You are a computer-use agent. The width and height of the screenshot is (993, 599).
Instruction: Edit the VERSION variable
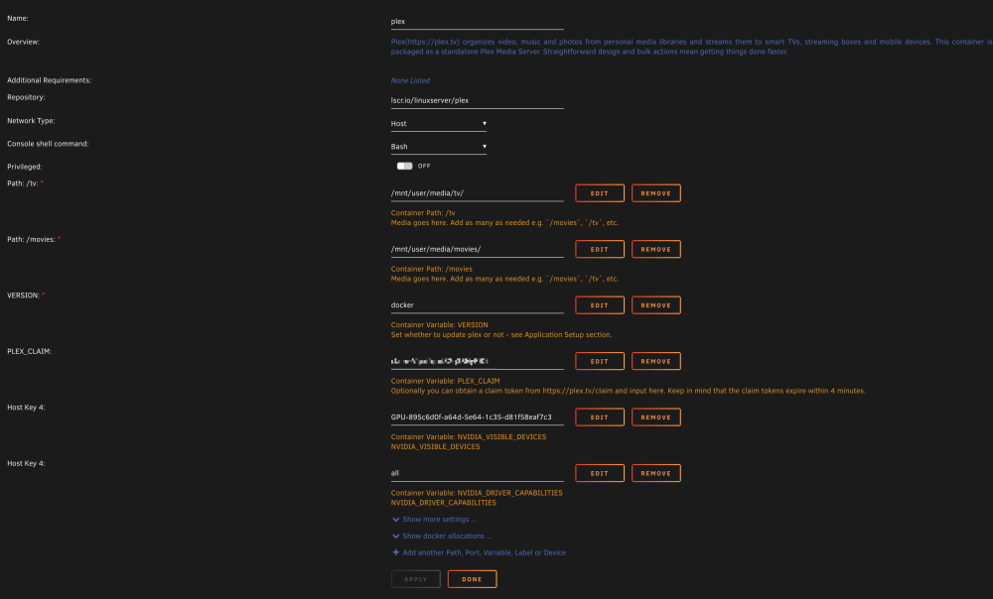tap(599, 304)
